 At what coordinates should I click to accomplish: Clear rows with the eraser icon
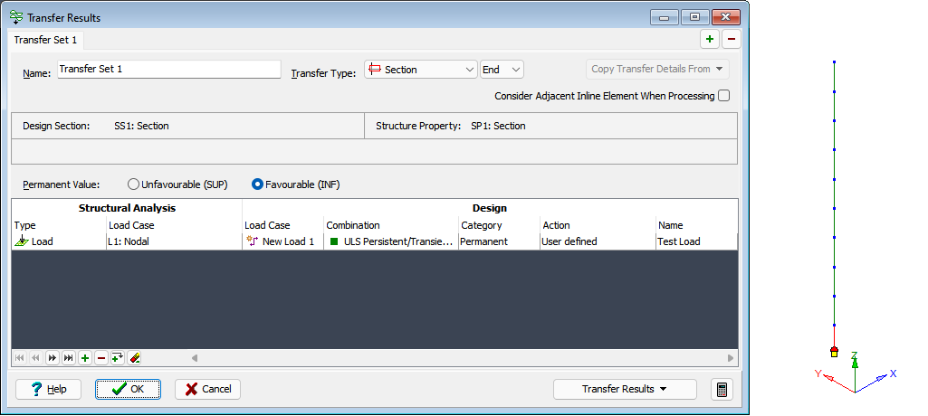134,358
